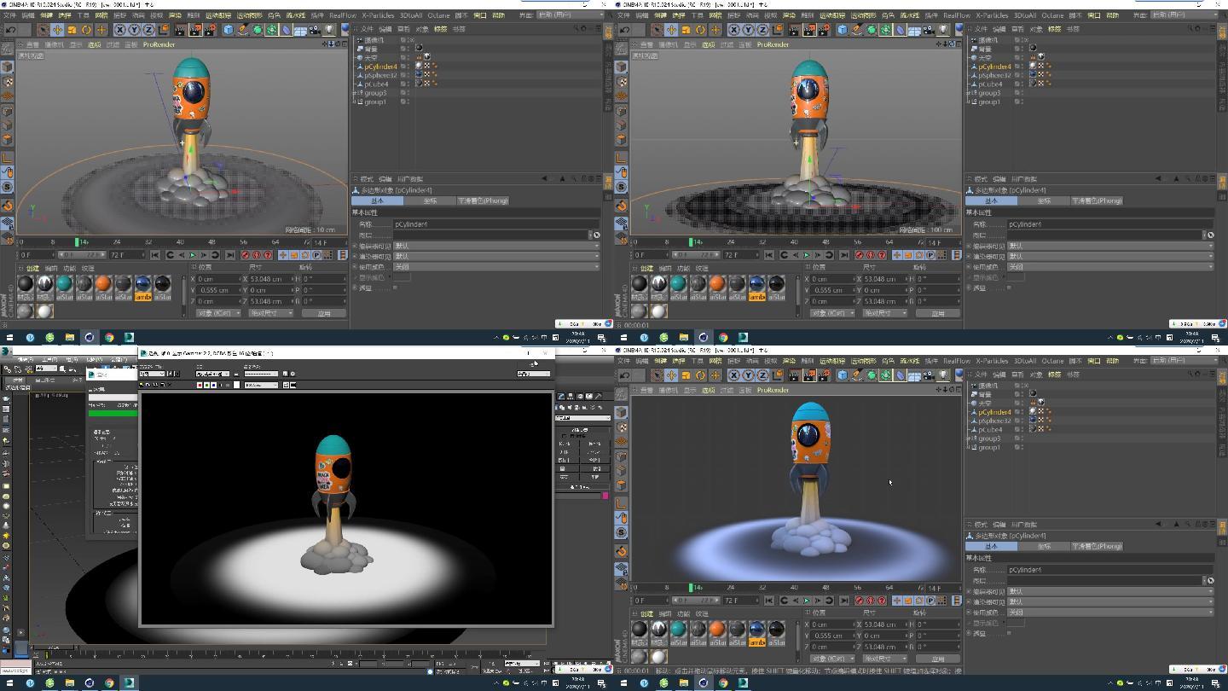Select pSphere32 in top-left object manager
1228x691 pixels.
(x=381, y=75)
